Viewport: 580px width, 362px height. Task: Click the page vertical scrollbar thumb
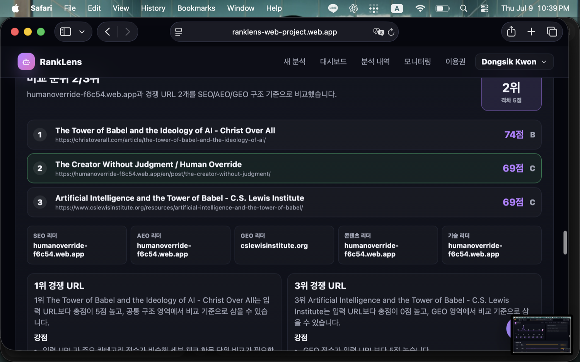(x=565, y=243)
